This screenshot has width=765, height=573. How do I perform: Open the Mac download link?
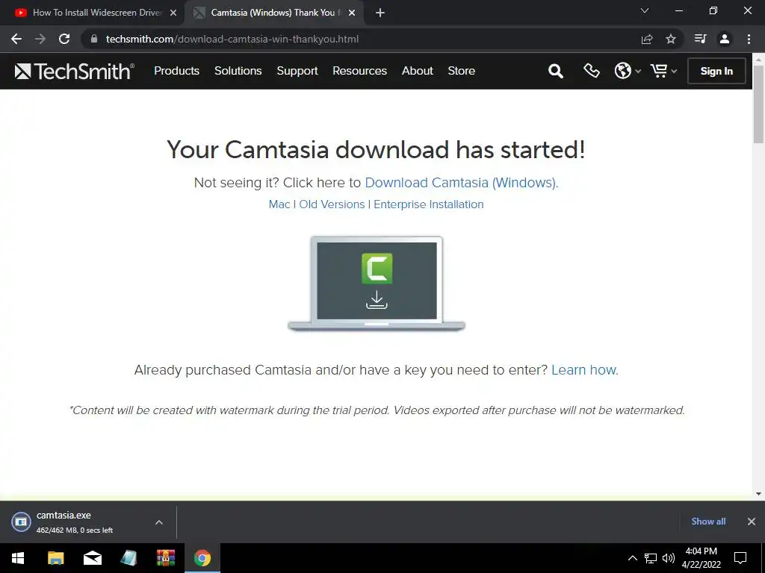279,204
